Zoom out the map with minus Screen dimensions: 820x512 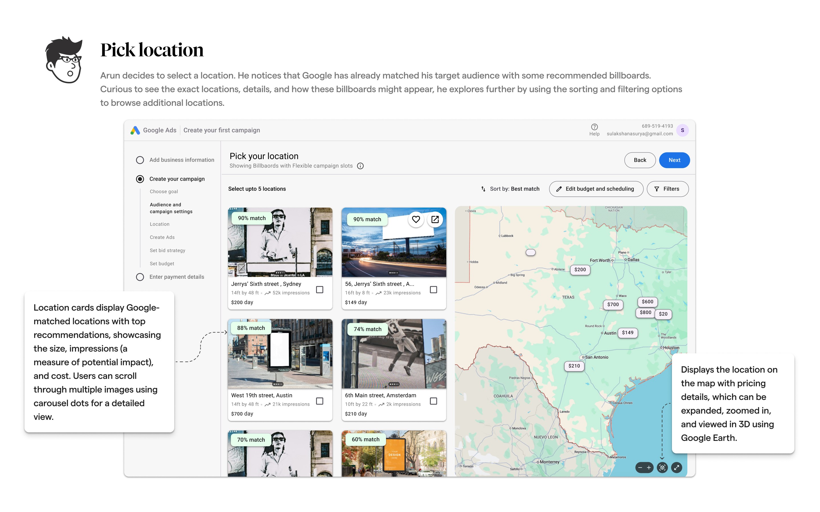tap(640, 468)
